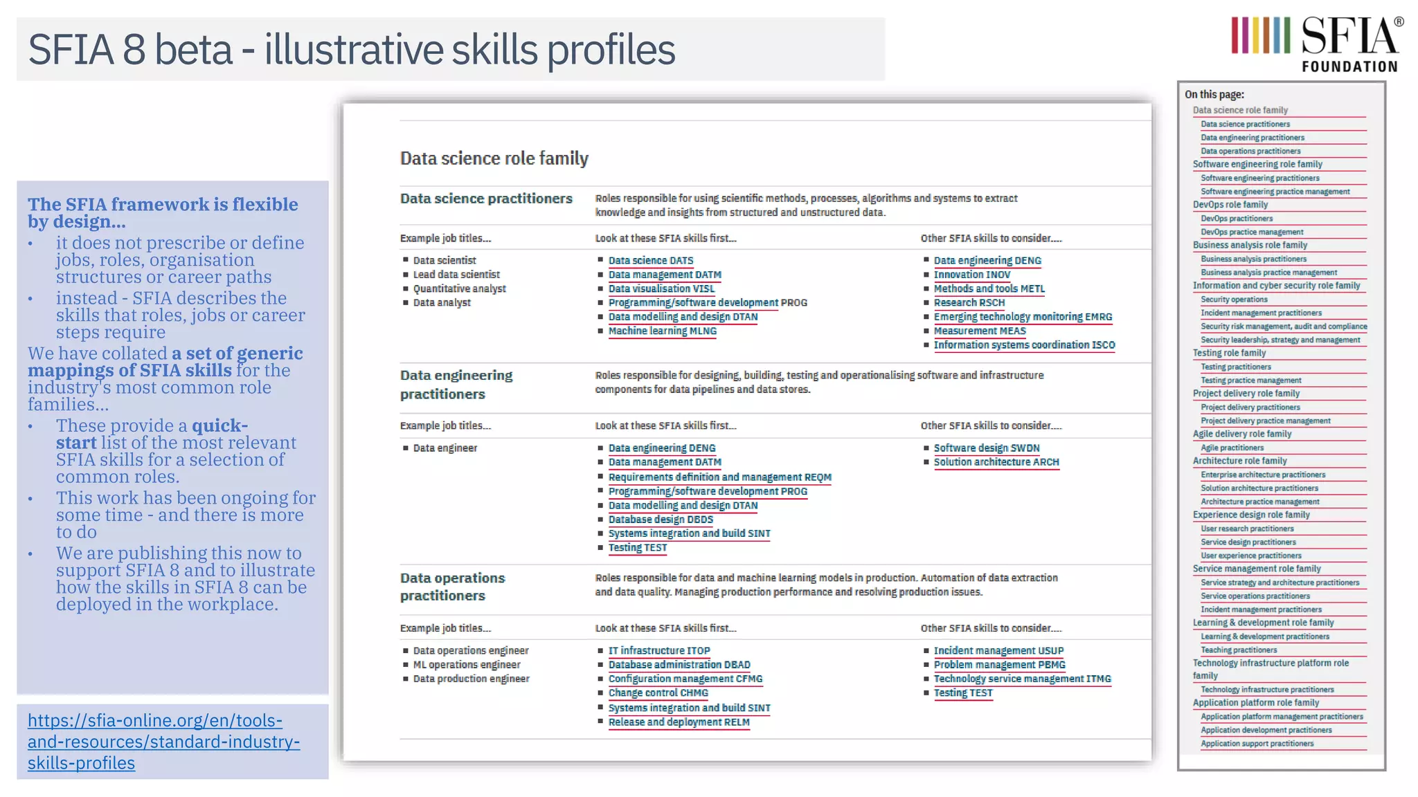Open Release and deployment RELM link
The height and width of the screenshot is (797, 1418).
(679, 722)
